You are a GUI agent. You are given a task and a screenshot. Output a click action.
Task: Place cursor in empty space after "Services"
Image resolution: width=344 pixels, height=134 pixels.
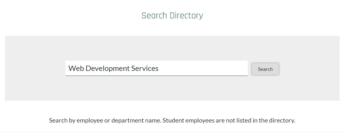(203, 68)
